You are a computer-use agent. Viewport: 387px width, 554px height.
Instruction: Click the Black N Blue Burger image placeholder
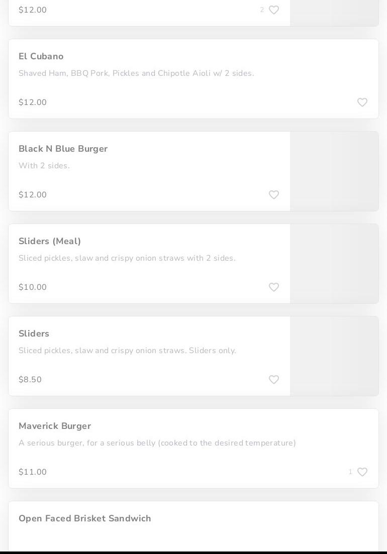(x=334, y=171)
